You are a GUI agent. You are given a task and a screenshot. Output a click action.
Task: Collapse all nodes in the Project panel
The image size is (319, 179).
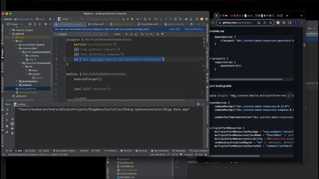tap(39, 24)
